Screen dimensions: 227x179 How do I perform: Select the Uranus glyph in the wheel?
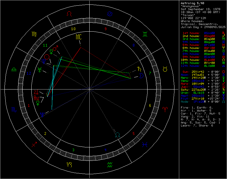39,69
